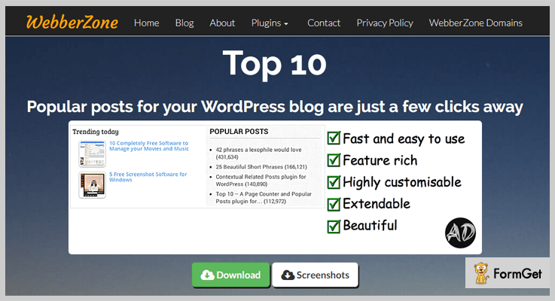The width and height of the screenshot is (555, 301).
Task: Click the cloud icon in Download button
Action: pos(207,275)
